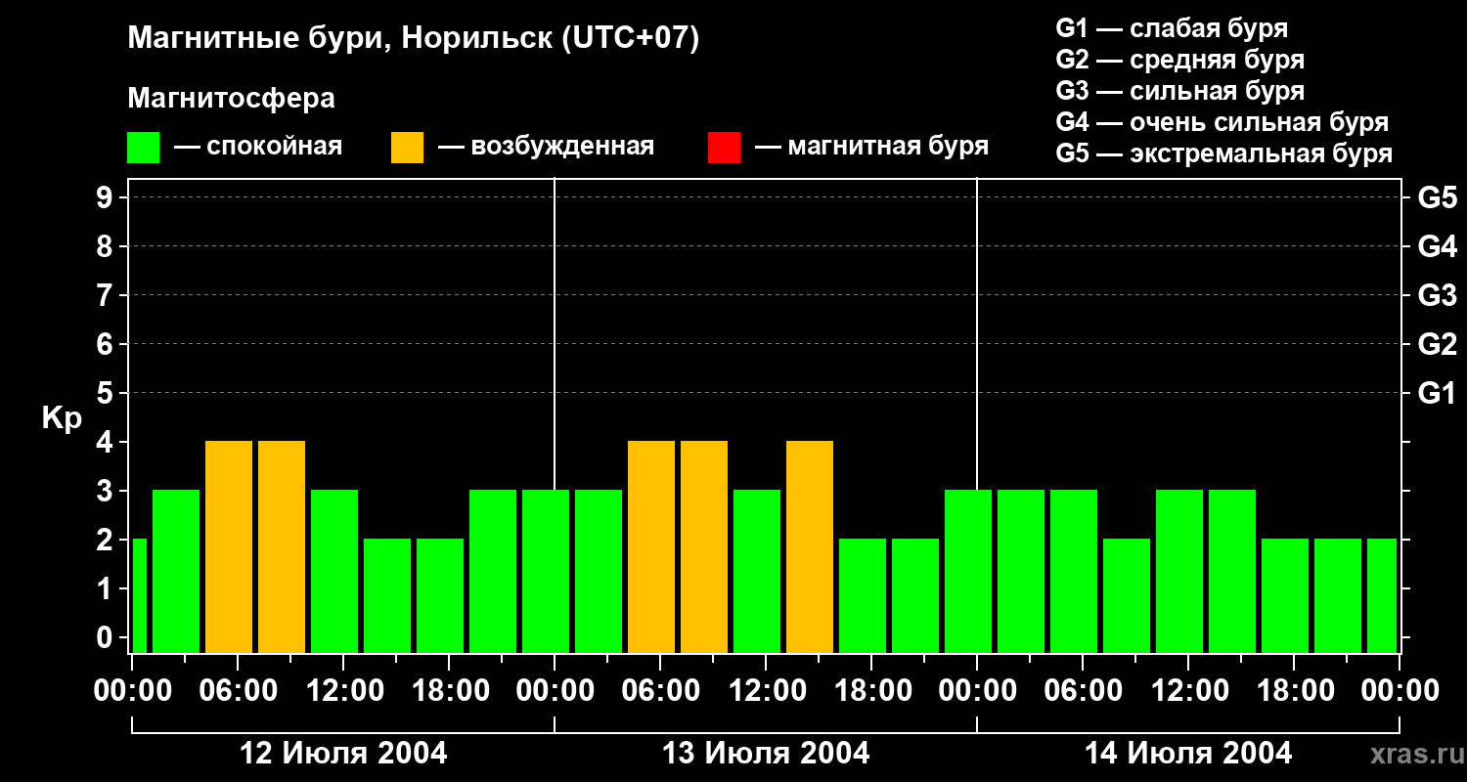Screen dimensions: 1467x782
Task: Select the chart title 'Магнитные бури, Норильск (UTC+07)'
Action: pos(414,39)
